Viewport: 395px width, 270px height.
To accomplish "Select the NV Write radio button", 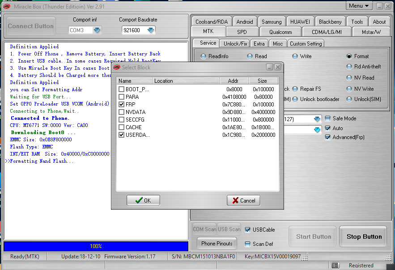I will 349,89.
